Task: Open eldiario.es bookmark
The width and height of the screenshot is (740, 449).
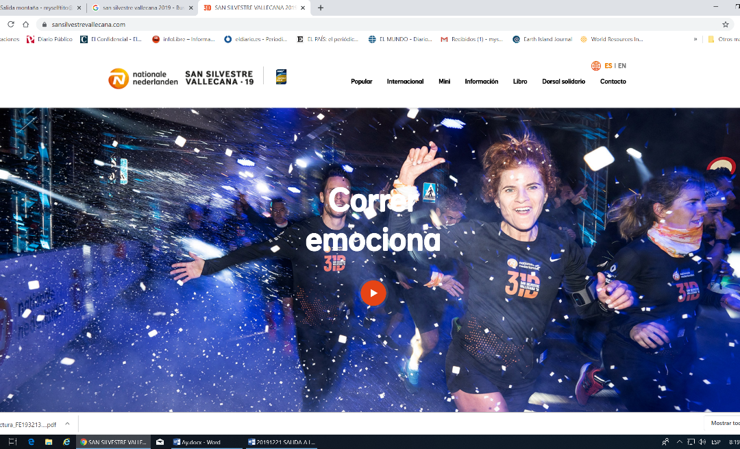Action: 256,39
